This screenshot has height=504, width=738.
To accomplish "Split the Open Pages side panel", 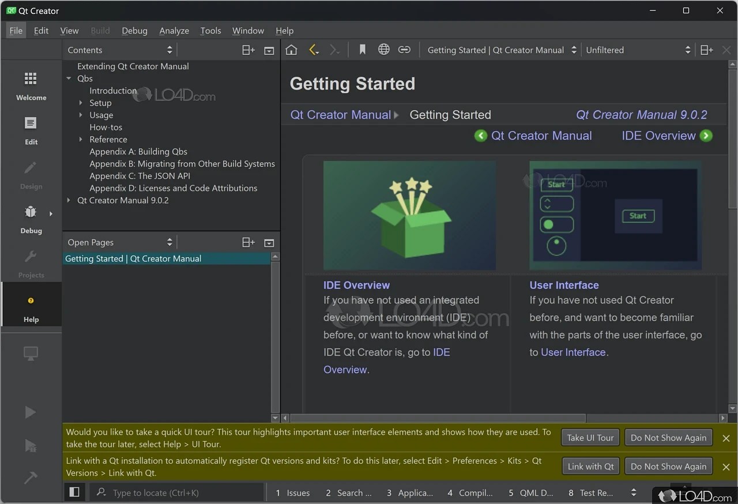I will pyautogui.click(x=248, y=243).
